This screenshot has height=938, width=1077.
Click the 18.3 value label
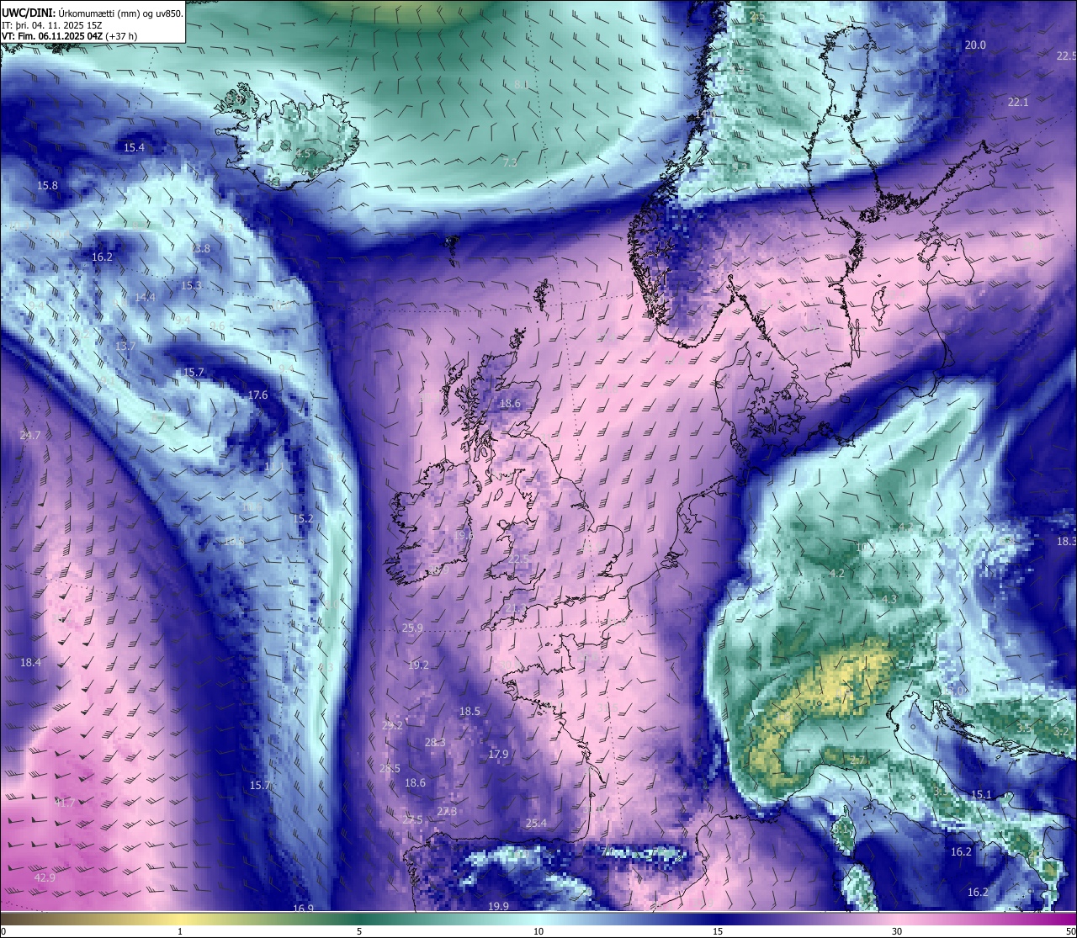click(x=1066, y=542)
